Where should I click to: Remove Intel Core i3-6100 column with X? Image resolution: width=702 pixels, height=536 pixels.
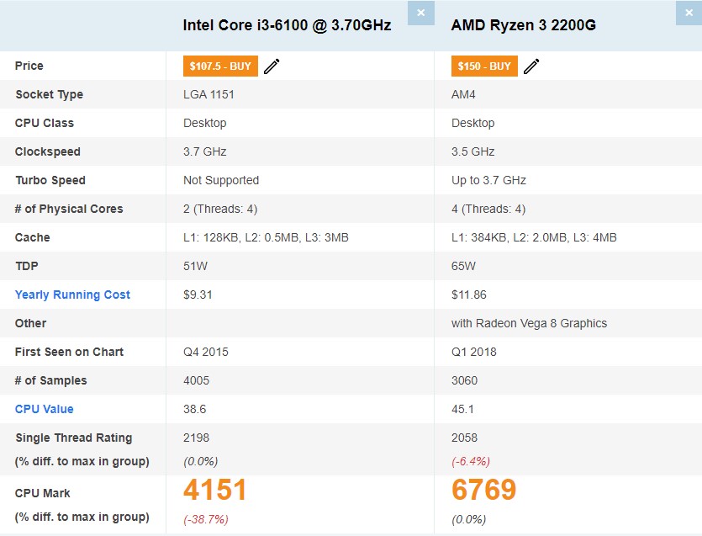tap(421, 13)
